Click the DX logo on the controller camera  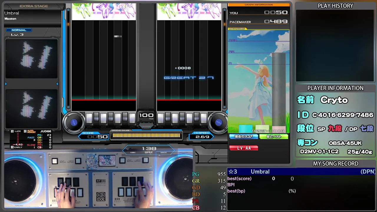click(x=101, y=197)
